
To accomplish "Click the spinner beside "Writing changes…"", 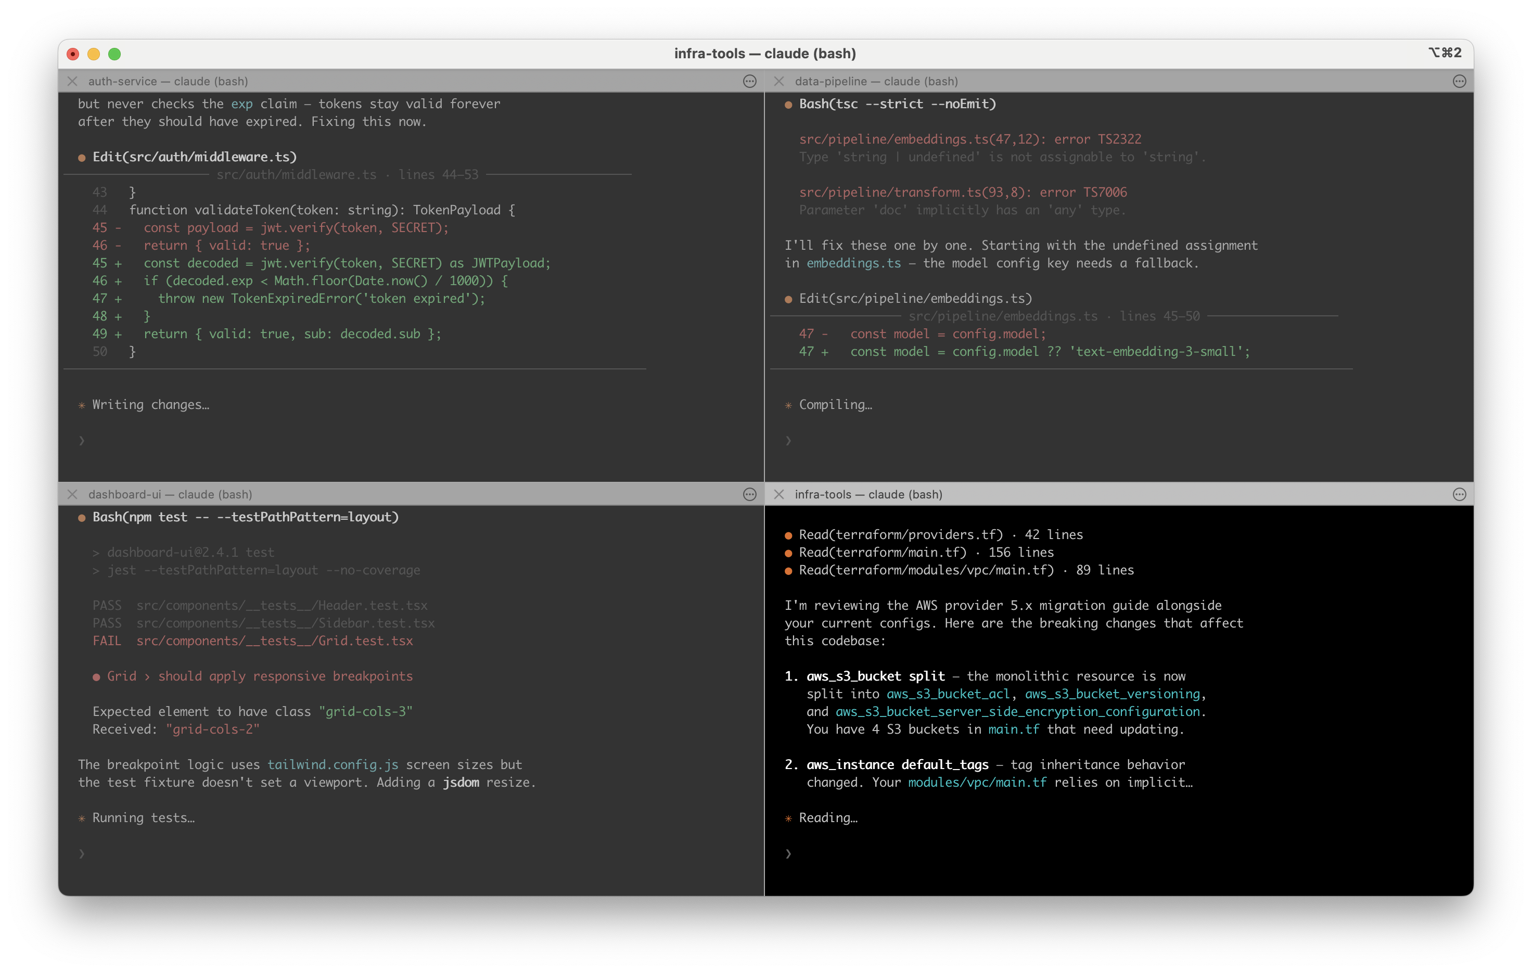I will click(x=81, y=404).
